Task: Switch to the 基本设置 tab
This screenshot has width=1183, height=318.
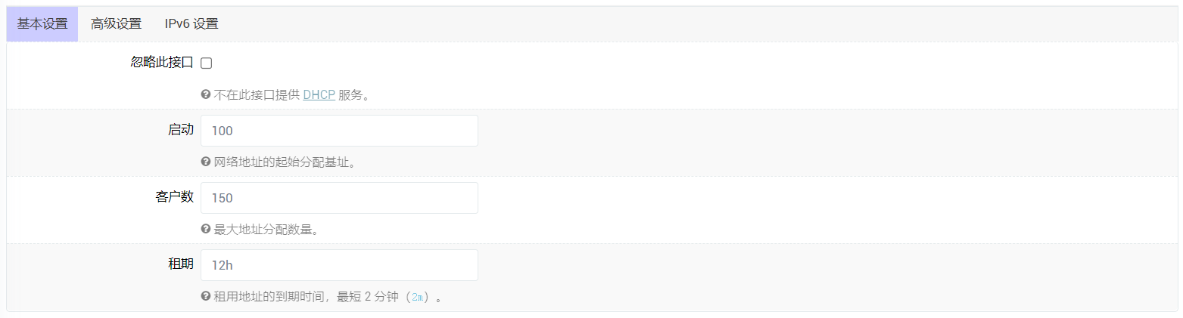Action: 42,24
